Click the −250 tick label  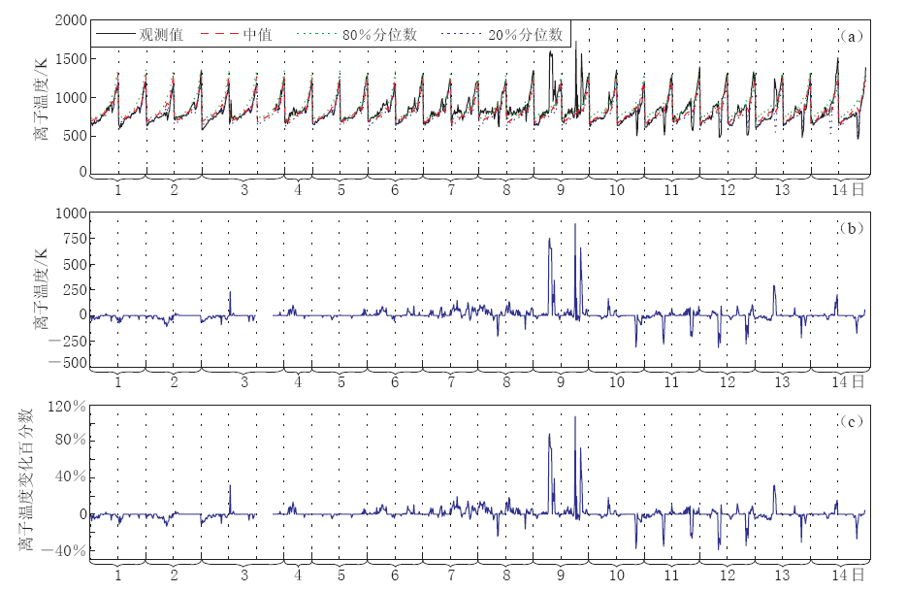(x=68, y=341)
